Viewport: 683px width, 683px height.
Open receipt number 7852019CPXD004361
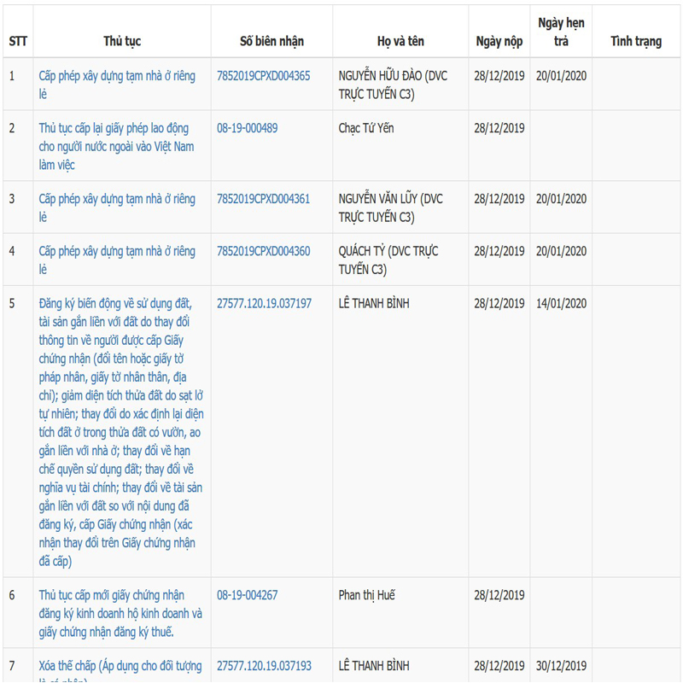tap(263, 199)
